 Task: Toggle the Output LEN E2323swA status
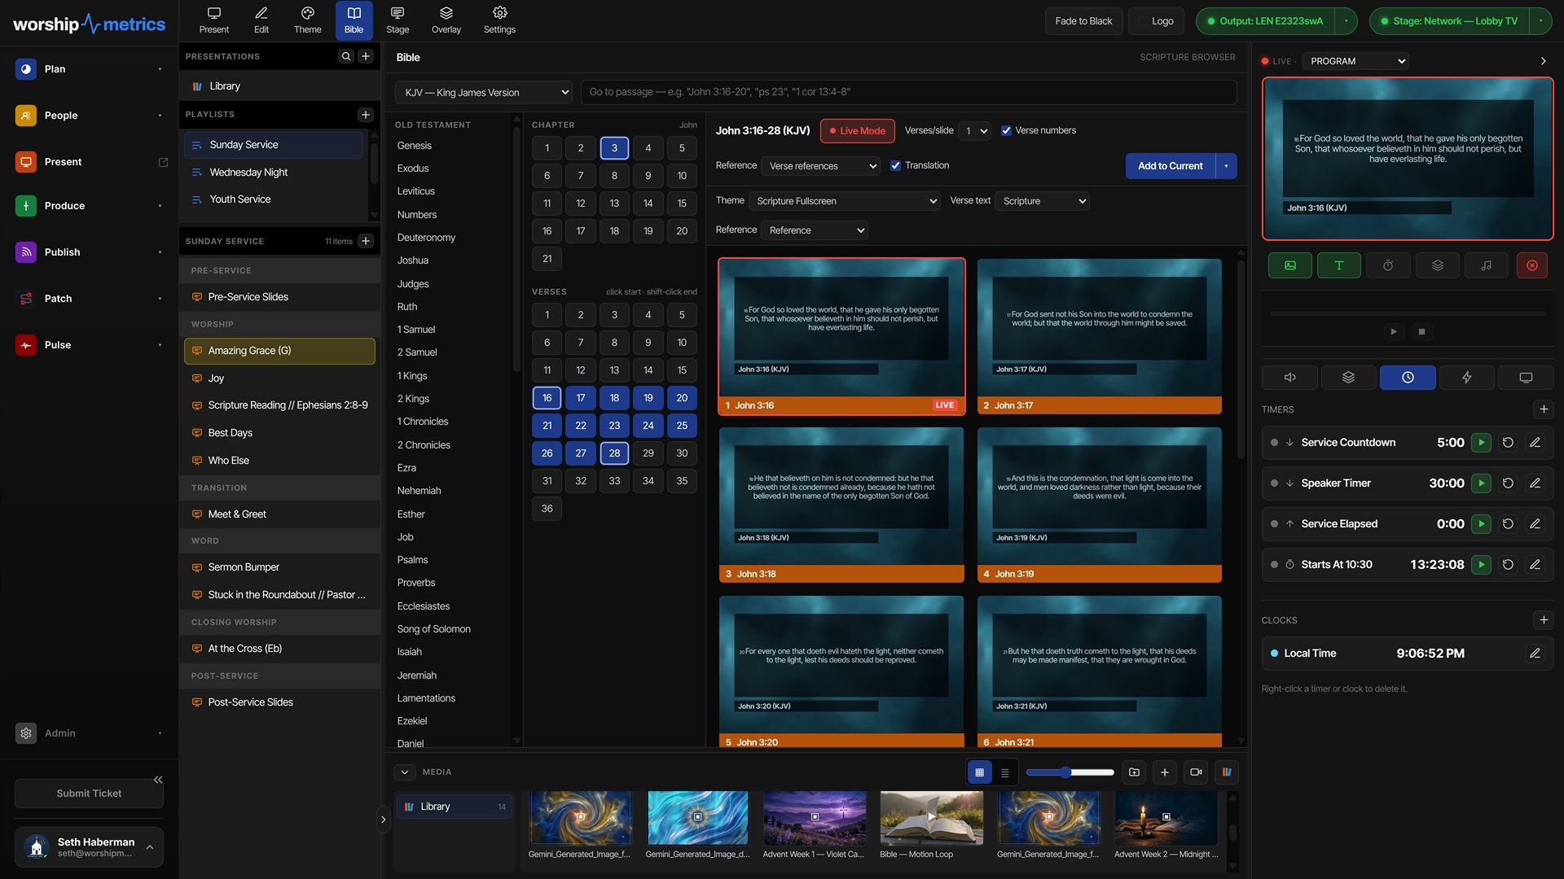(1265, 21)
